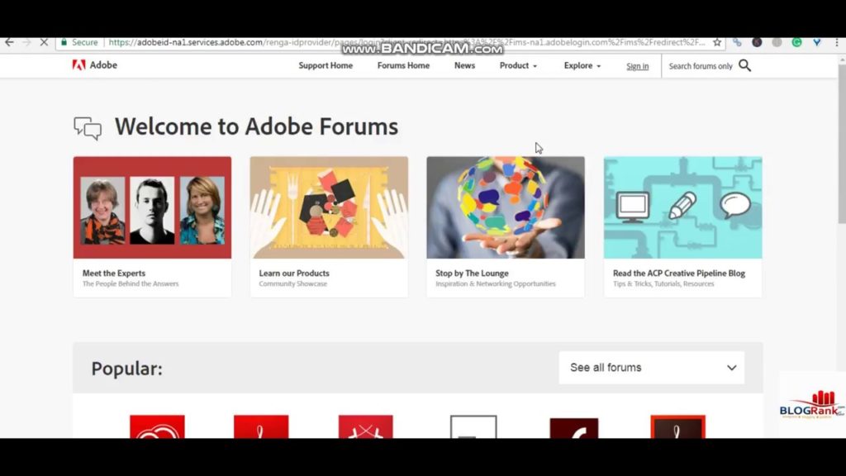Click The Lounge colorful sphere image
The width and height of the screenshot is (846, 476).
coord(506,207)
